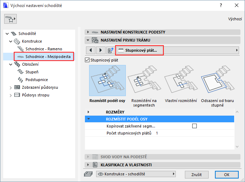This screenshot has width=245, height=182.
Task: Expand the Rozměry section
Action: point(88,112)
